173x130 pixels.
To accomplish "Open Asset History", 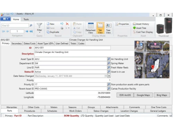I will pyautogui.click(x=141, y=24).
